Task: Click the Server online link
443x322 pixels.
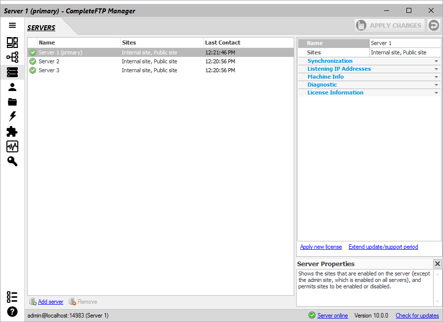Action: point(333,316)
